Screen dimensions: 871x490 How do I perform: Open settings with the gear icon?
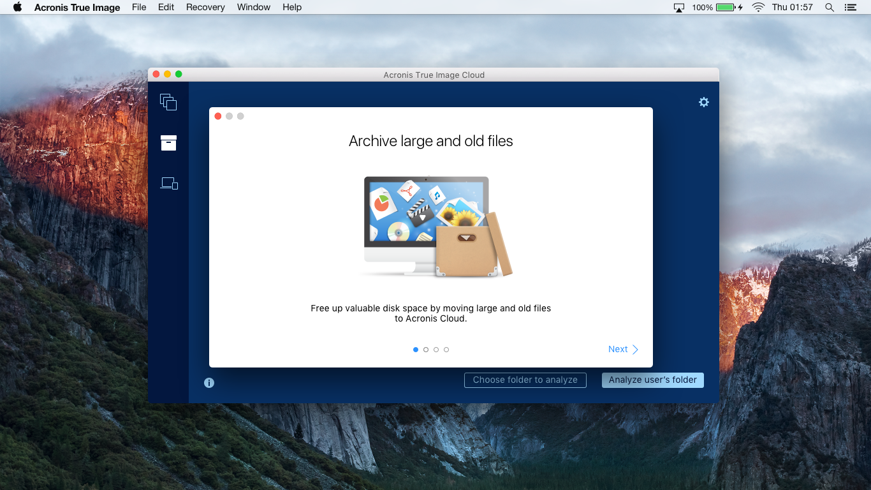(x=704, y=102)
